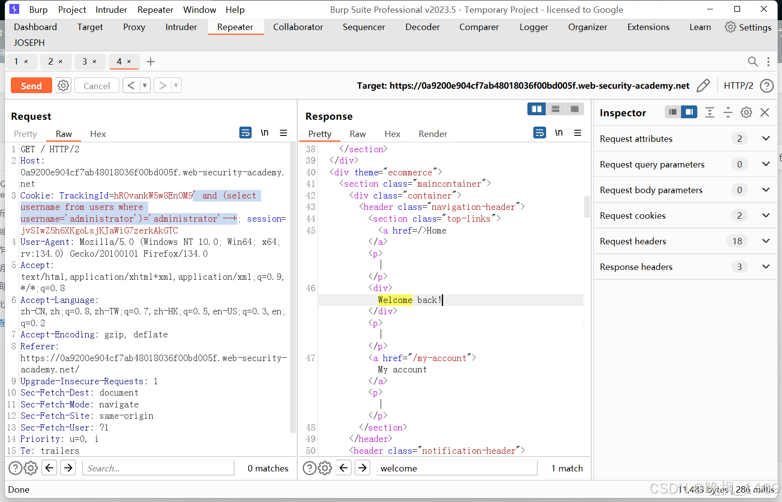Open the back-history dropdown arrow
This screenshot has height=502, width=782.
tap(145, 86)
